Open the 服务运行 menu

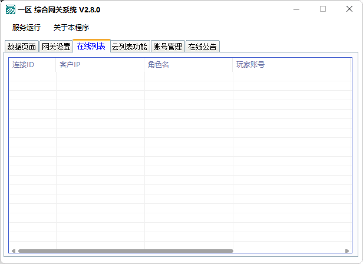(27, 28)
